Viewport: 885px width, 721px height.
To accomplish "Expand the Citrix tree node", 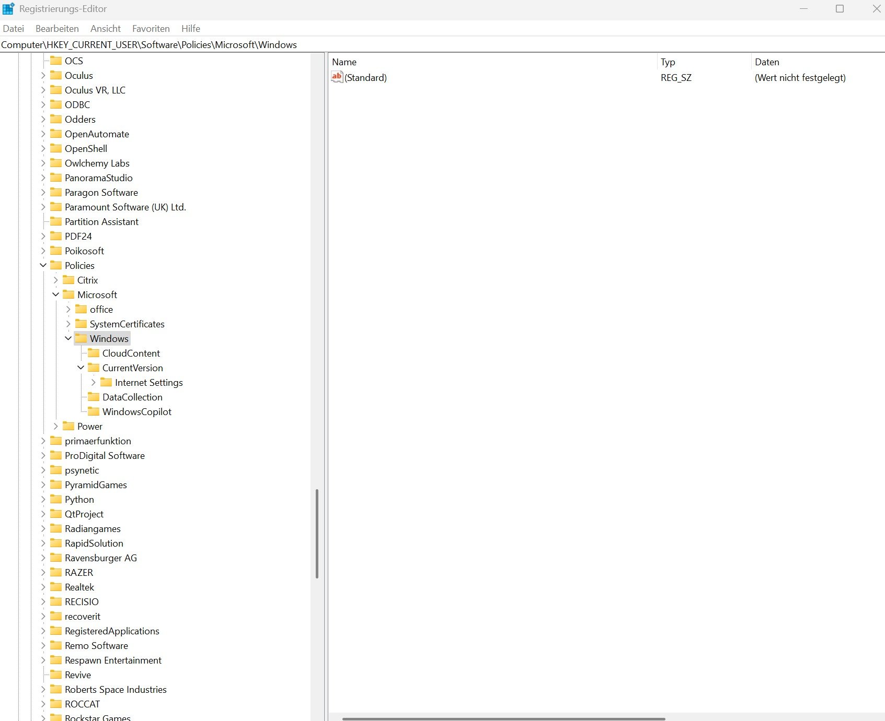I will point(56,280).
